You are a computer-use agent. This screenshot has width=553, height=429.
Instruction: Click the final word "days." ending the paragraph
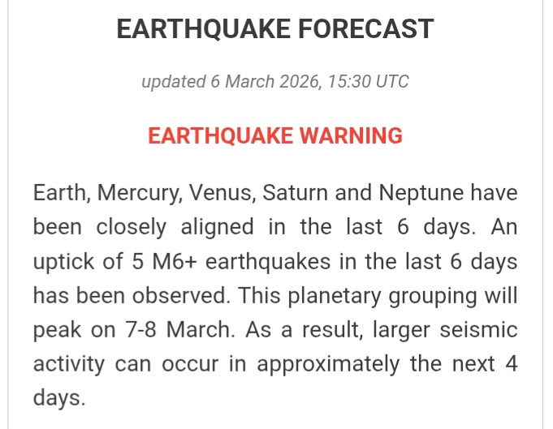58,397
